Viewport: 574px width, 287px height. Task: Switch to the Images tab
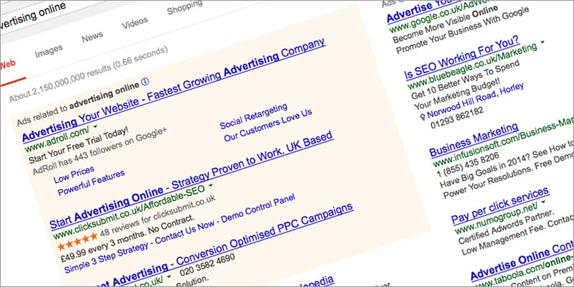(49, 51)
